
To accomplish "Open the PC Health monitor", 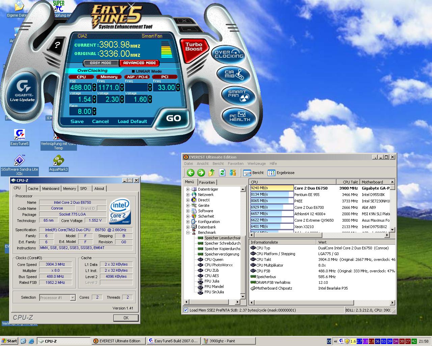I will click(240, 117).
